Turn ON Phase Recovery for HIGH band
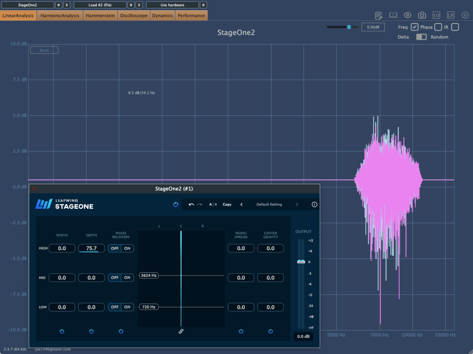The width and height of the screenshot is (473, 354). tap(127, 248)
